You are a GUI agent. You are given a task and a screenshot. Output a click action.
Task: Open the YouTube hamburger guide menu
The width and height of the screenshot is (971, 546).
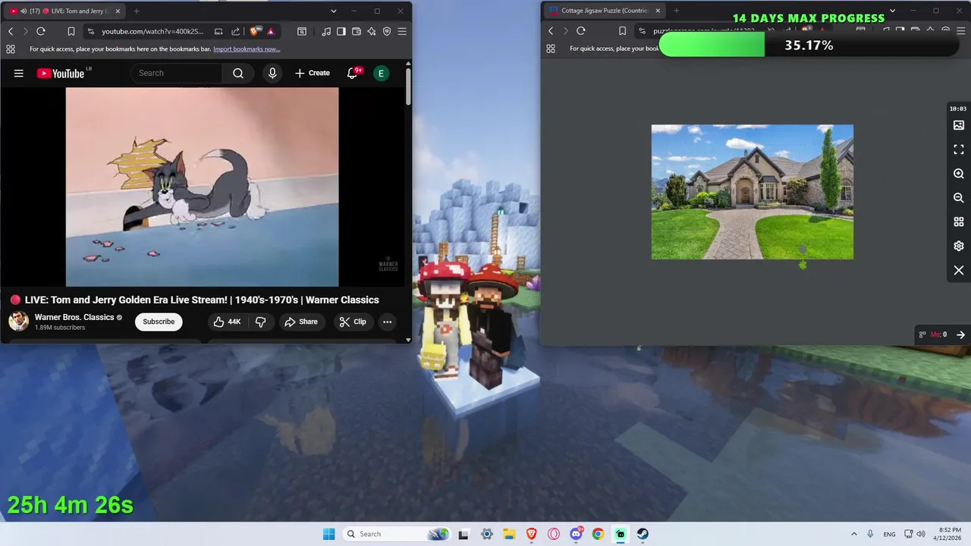19,73
